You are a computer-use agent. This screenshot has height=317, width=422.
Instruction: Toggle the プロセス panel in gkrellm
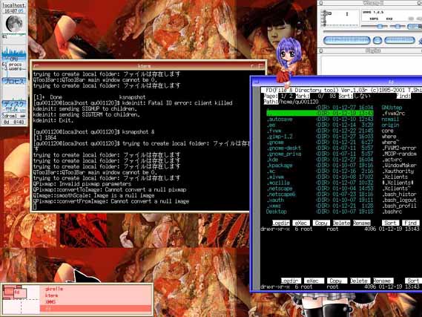[14, 81]
